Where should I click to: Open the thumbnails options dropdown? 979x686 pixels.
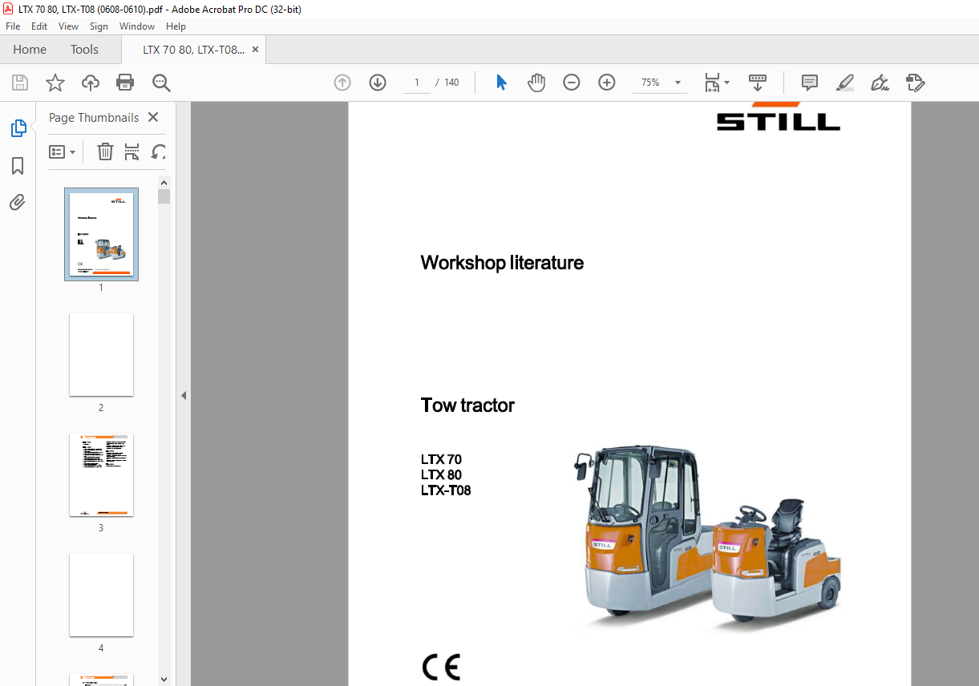(x=62, y=151)
